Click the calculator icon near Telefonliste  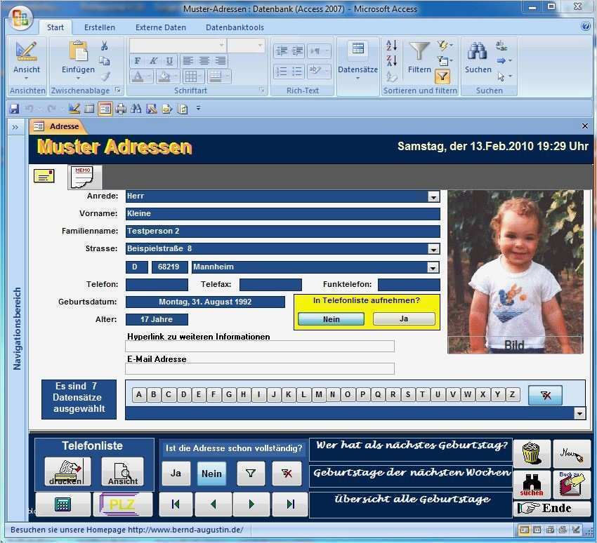tap(62, 504)
